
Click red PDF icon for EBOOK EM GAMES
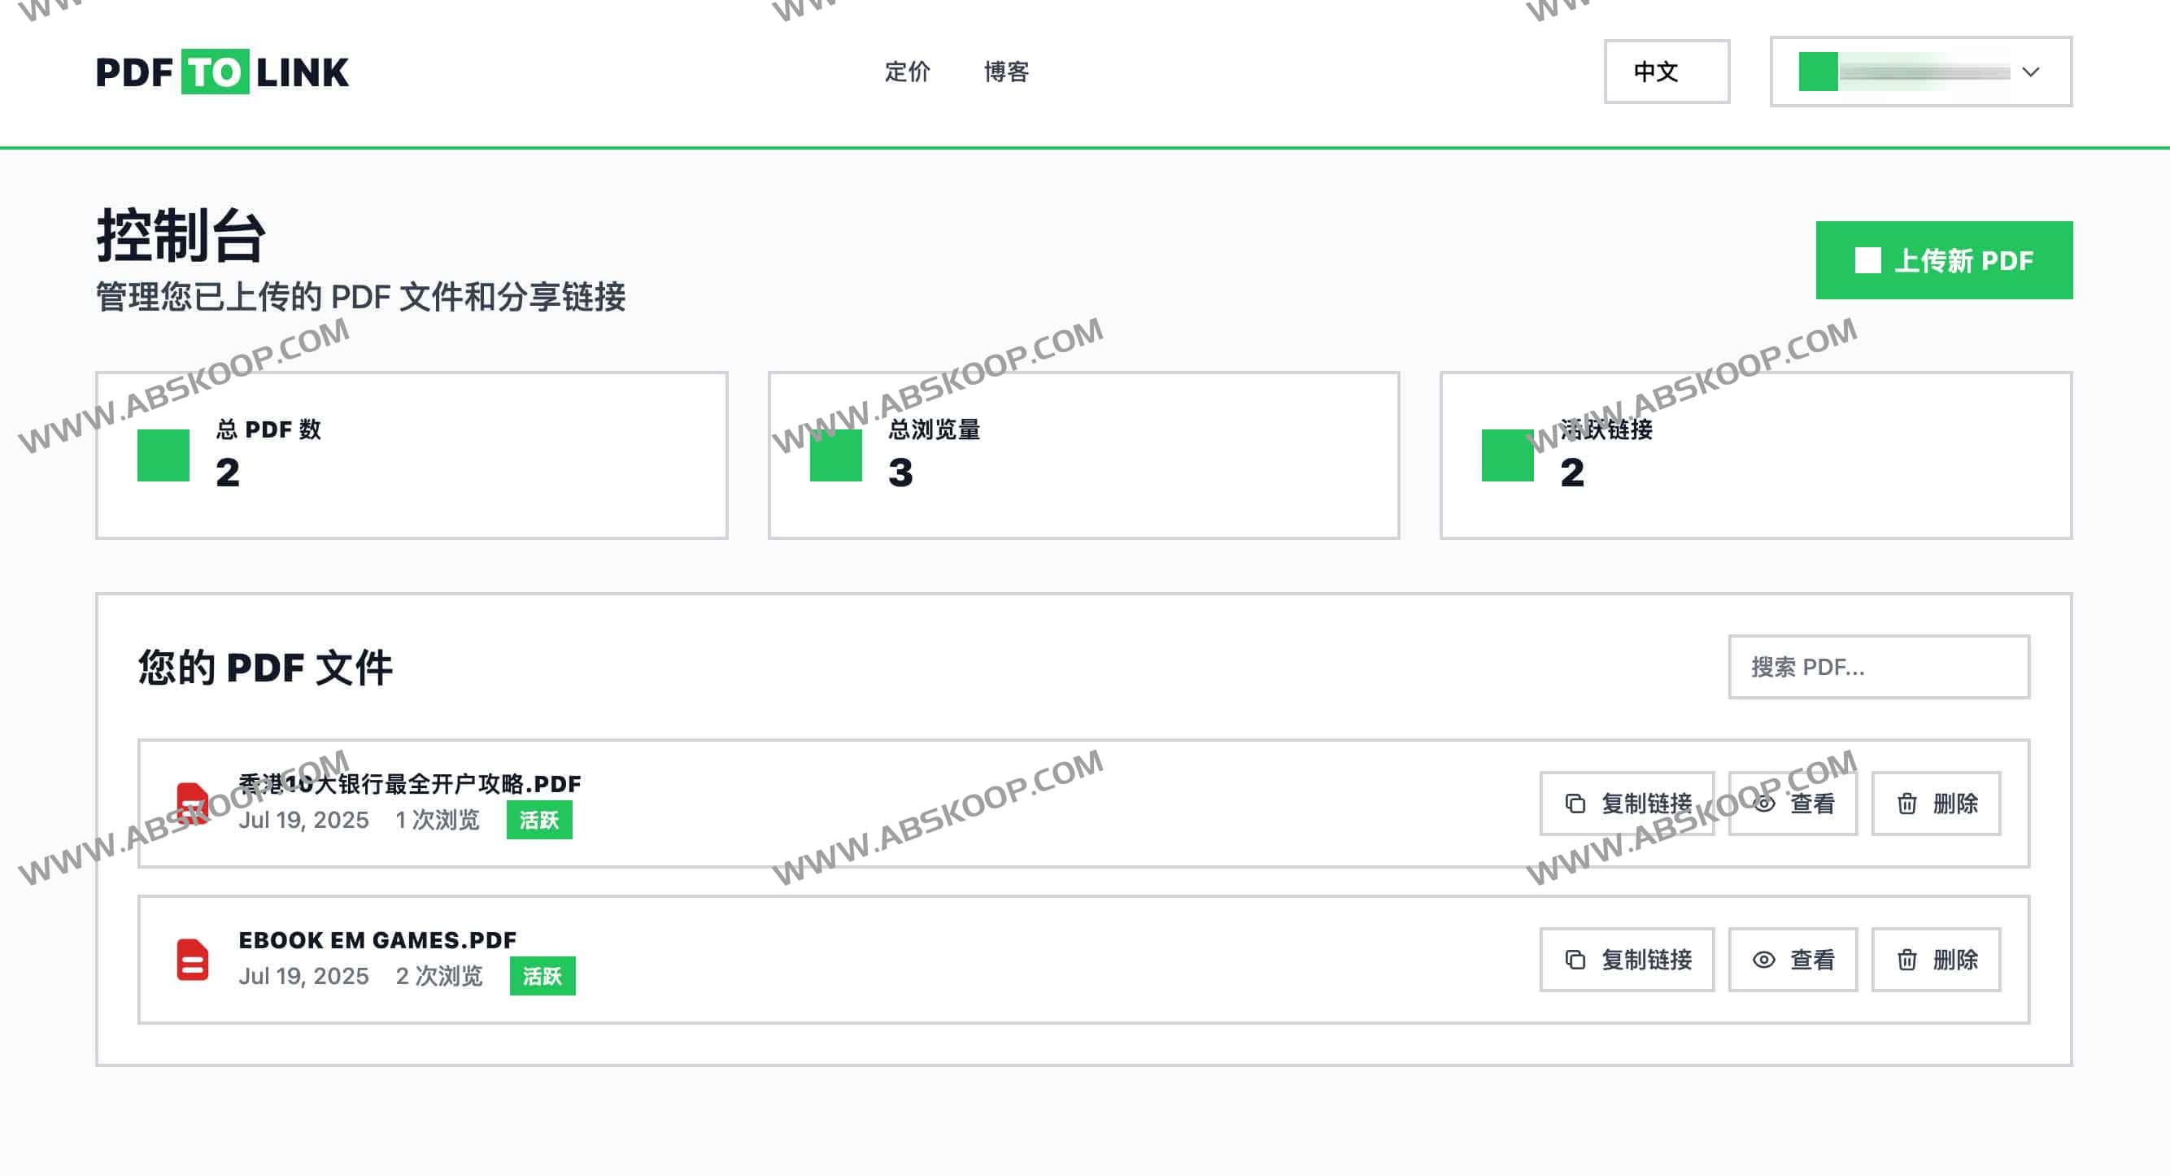(192, 959)
